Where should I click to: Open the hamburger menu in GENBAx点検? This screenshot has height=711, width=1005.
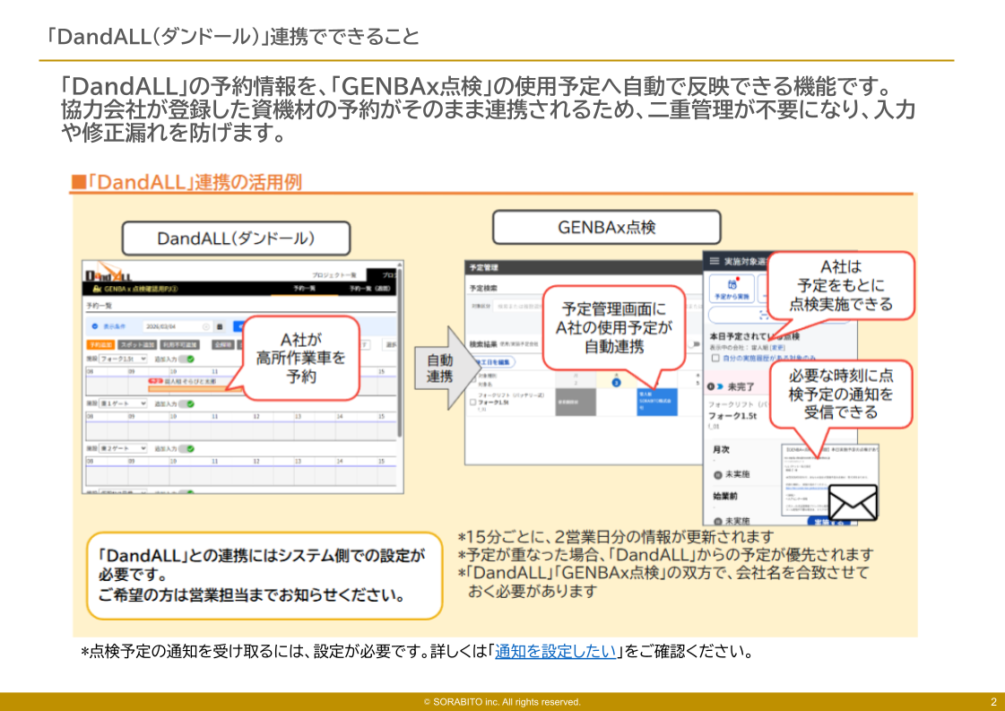coord(715,261)
